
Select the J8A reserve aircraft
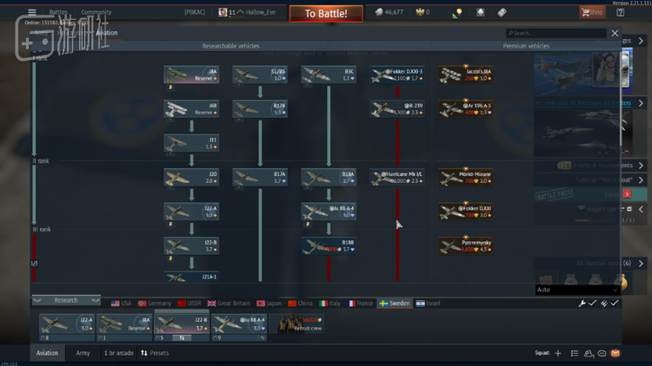coord(190,75)
